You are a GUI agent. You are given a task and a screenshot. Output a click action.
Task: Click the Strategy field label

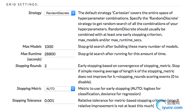point(35,13)
